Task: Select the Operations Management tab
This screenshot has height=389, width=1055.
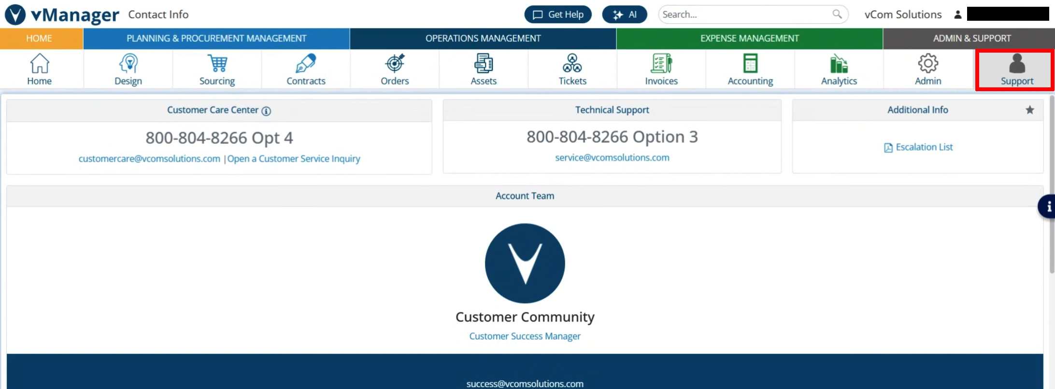Action: pyautogui.click(x=483, y=39)
